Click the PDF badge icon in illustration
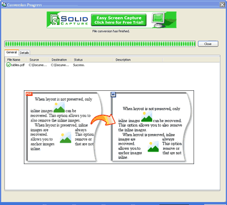Image resolution: width=227 pixels, height=205 pixels. 29,94
